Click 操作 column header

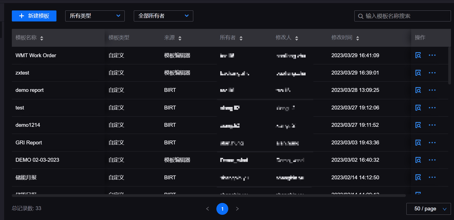[420, 38]
